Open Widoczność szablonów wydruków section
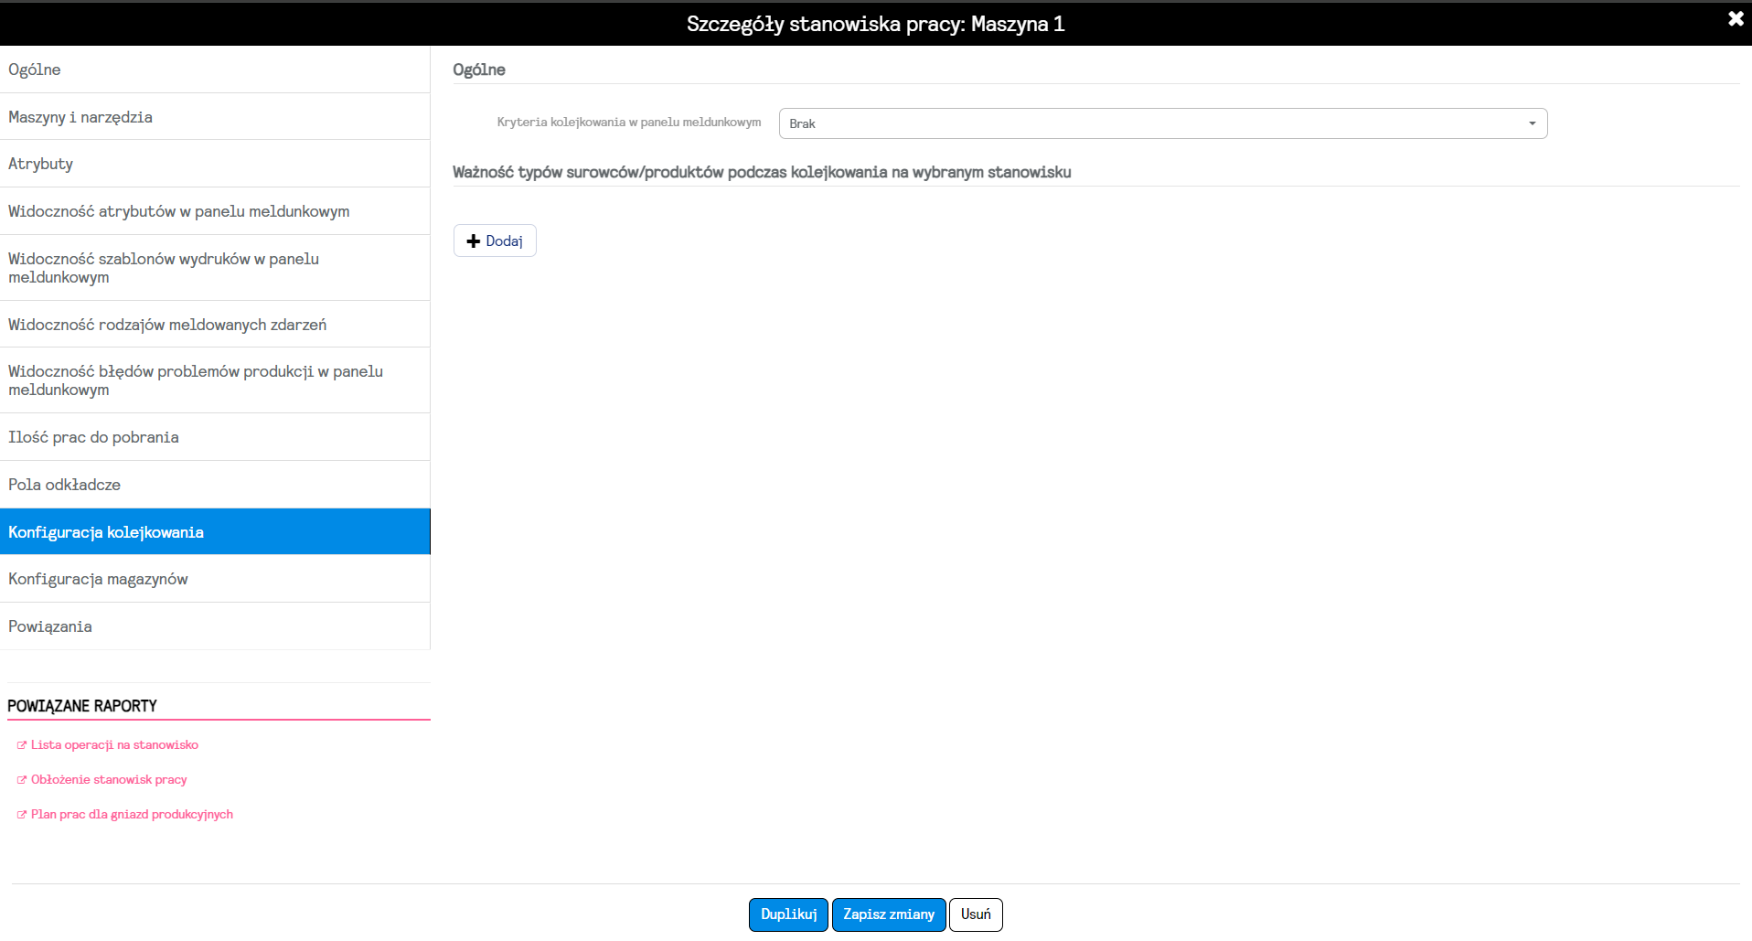 (x=215, y=268)
